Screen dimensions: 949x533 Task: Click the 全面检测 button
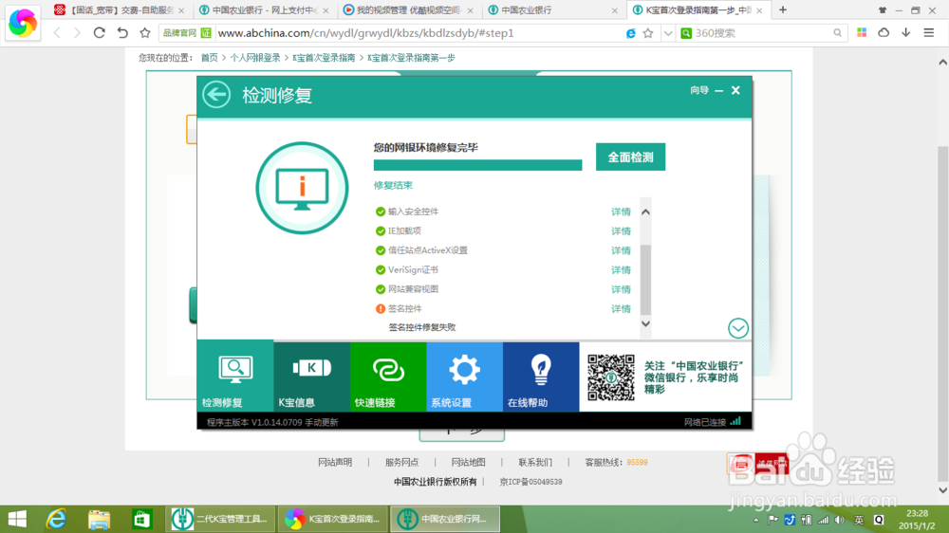(x=630, y=157)
